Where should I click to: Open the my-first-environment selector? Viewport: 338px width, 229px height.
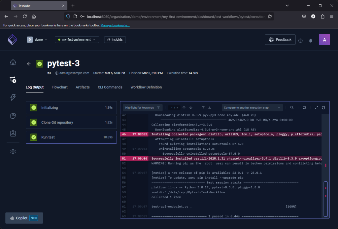point(77,40)
